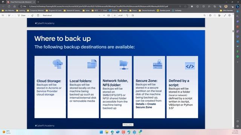Open Windows Start menu

coord(101,132)
